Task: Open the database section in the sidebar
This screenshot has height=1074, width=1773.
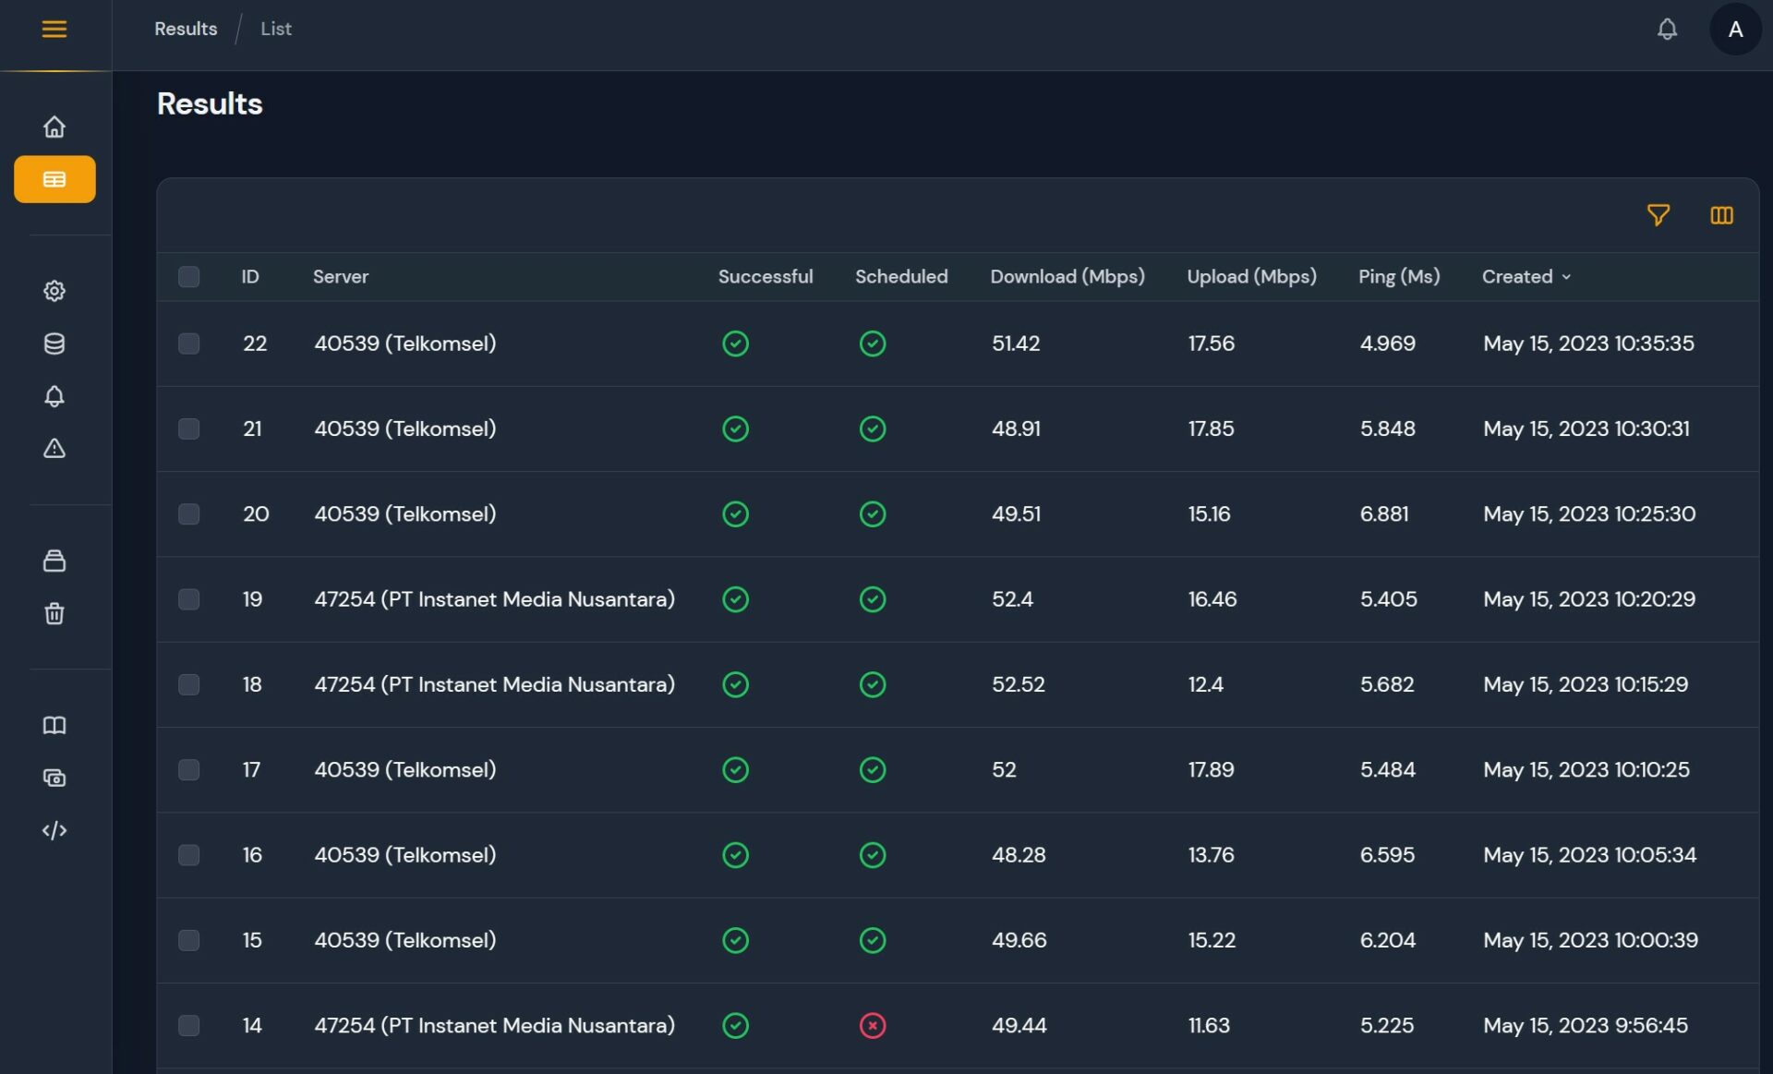Action: 54,343
